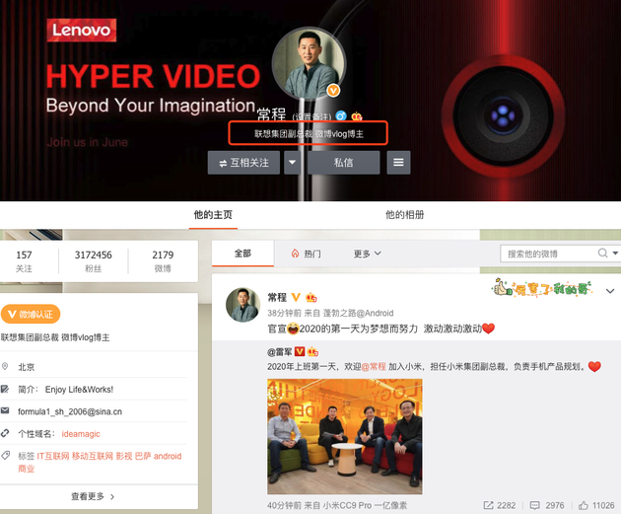The height and width of the screenshot is (514, 621).
Task: Click the 巴萨 tag
Action: click(x=143, y=456)
